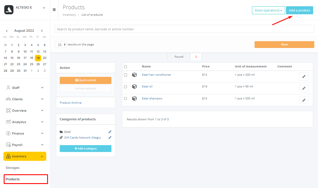Expand the Finance menu chevron
Image resolution: width=318 pixels, height=188 pixels.
[42, 133]
